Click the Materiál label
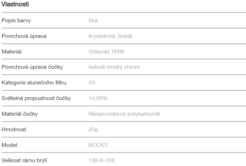 tap(11, 52)
